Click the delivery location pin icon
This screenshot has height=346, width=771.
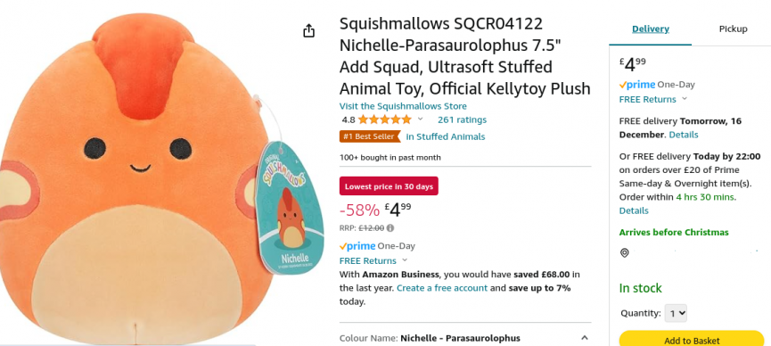pyautogui.click(x=625, y=253)
